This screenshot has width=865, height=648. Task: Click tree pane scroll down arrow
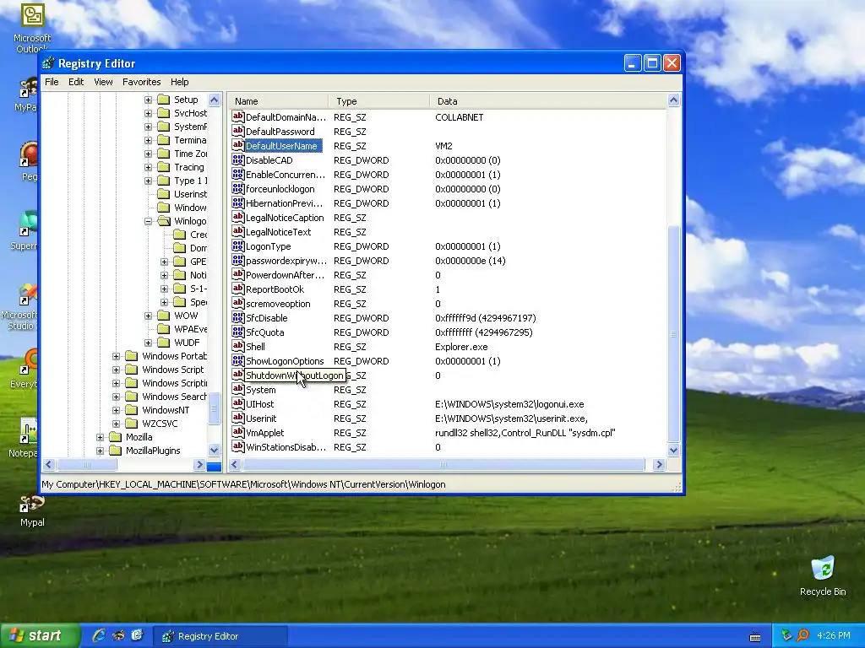[x=214, y=450]
